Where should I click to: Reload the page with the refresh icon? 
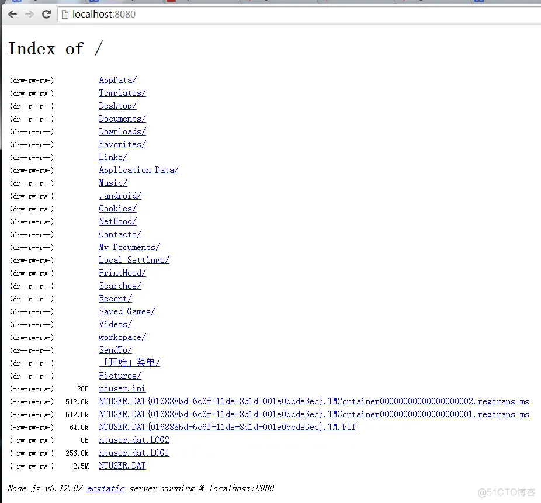(x=47, y=14)
